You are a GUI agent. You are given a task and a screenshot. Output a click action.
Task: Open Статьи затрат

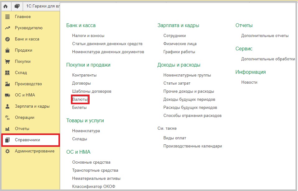pyautogui.click(x=177, y=83)
